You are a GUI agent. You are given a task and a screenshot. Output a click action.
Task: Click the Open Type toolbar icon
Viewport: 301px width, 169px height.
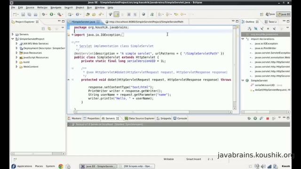tap(88, 15)
